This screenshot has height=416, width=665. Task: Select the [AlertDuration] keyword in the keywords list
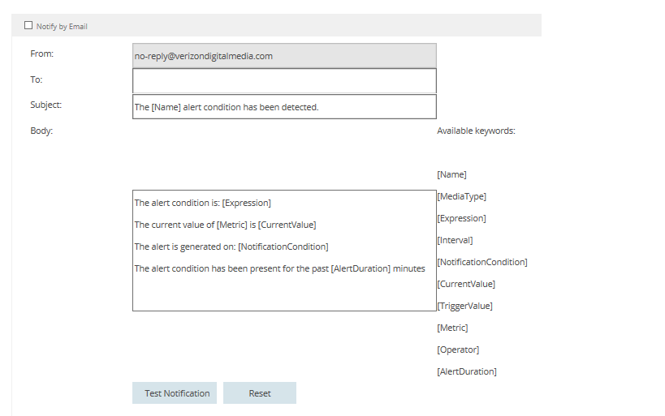point(467,371)
